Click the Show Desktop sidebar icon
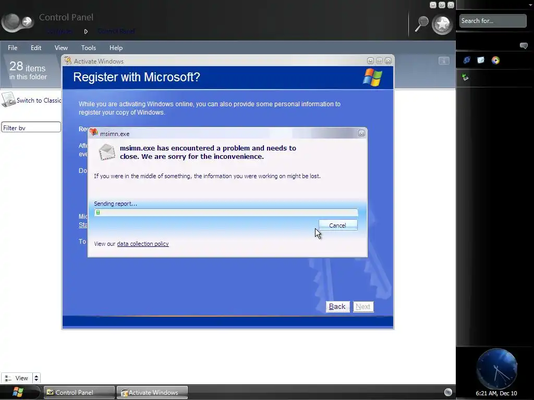534x400 pixels. click(x=481, y=60)
